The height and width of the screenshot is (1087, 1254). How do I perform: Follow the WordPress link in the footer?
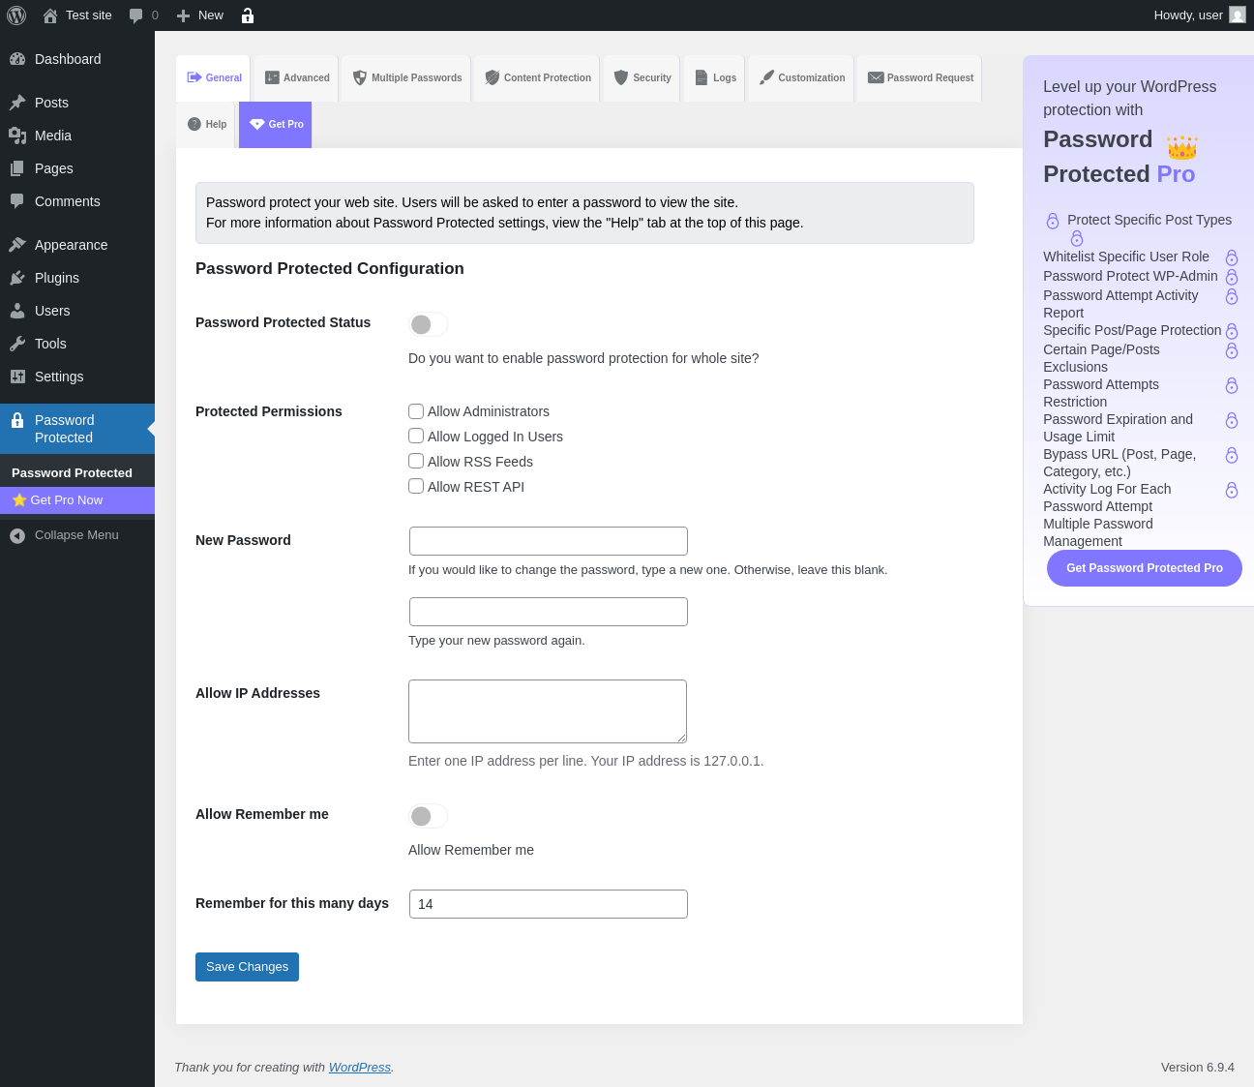click(x=360, y=1068)
